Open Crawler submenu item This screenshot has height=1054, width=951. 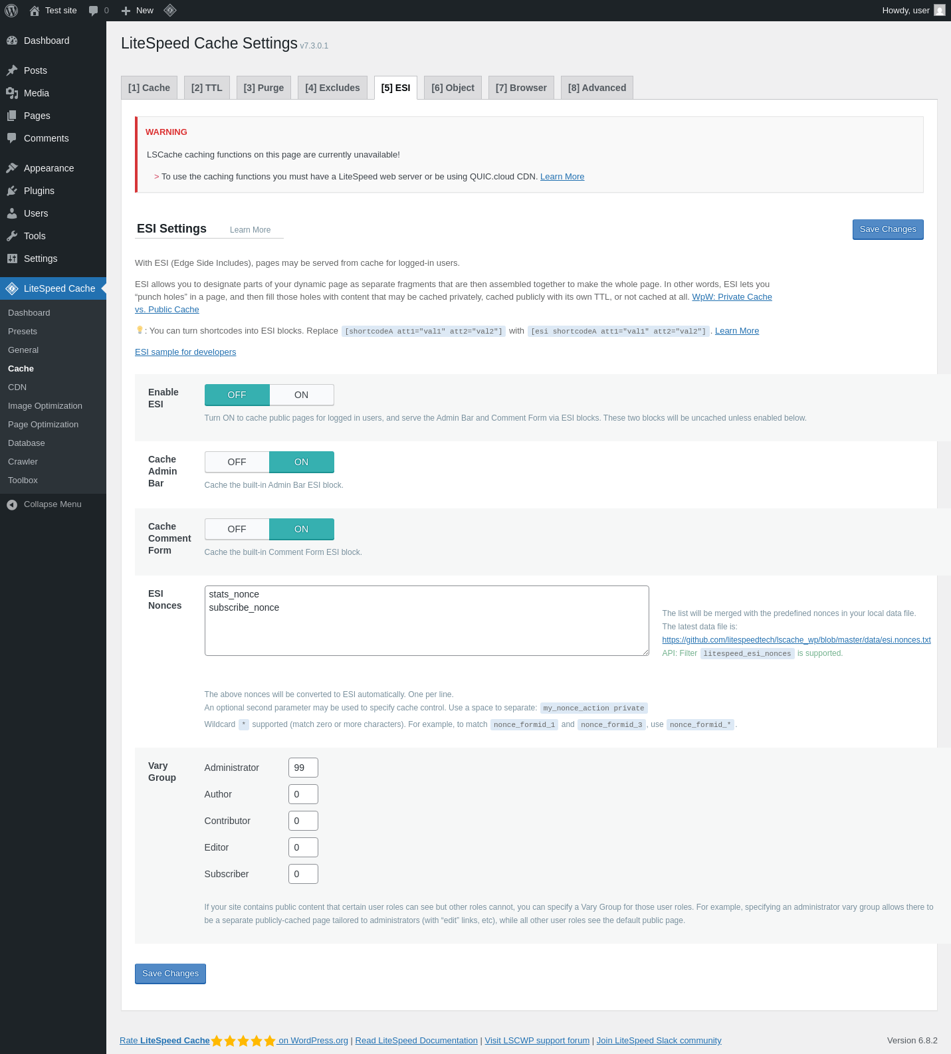click(53, 462)
